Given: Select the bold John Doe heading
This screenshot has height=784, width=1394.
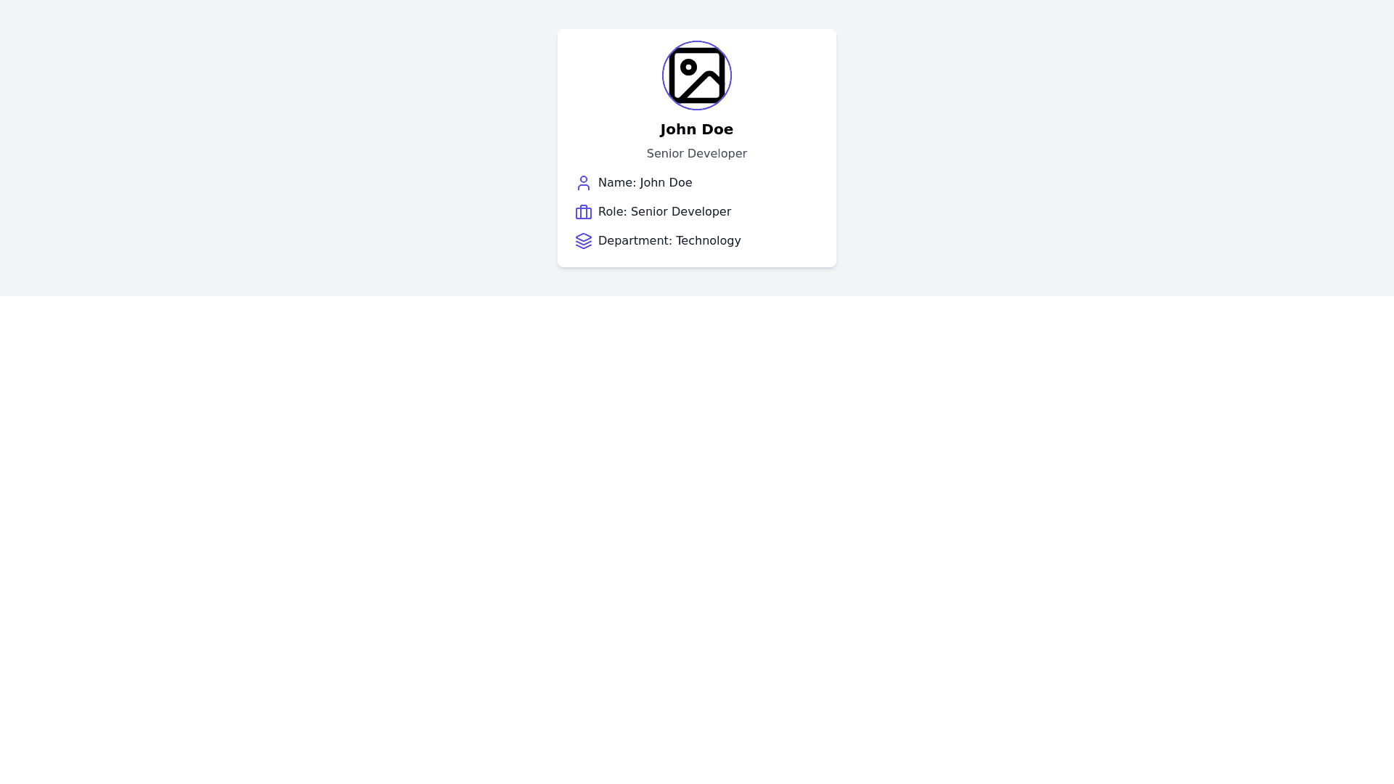Looking at the screenshot, I should [697, 129].
